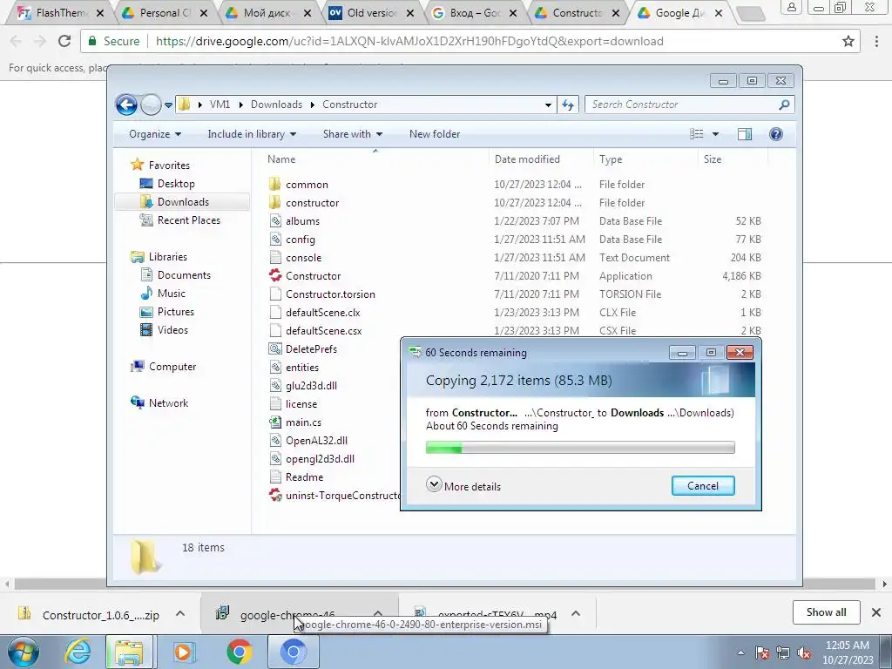
Task: Open the Organize menu
Action: [155, 134]
